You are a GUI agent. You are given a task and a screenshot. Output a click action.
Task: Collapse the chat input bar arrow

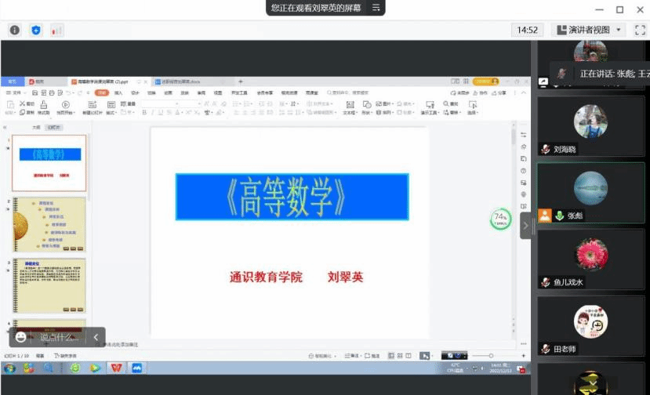(96, 338)
